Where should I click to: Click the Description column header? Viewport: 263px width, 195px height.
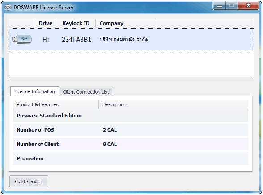coord(173,104)
